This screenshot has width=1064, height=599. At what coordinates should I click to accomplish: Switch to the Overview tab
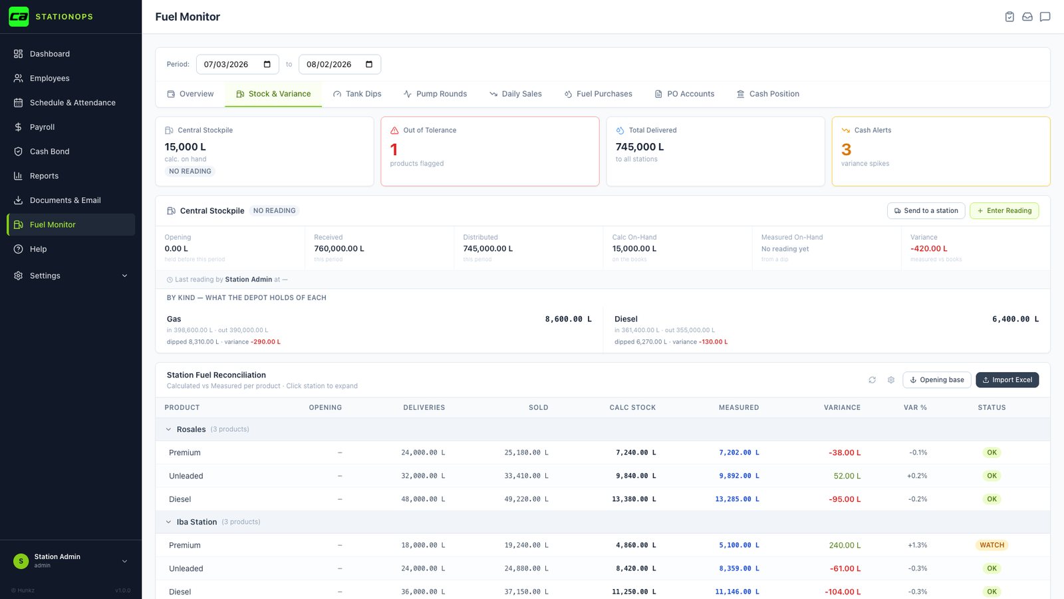[190, 94]
